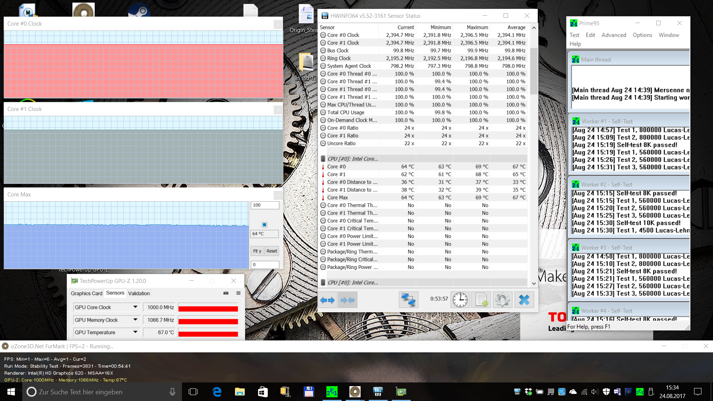Image resolution: width=713 pixels, height=401 pixels.
Task: Start logging with the document-plus icon
Action: click(481, 300)
